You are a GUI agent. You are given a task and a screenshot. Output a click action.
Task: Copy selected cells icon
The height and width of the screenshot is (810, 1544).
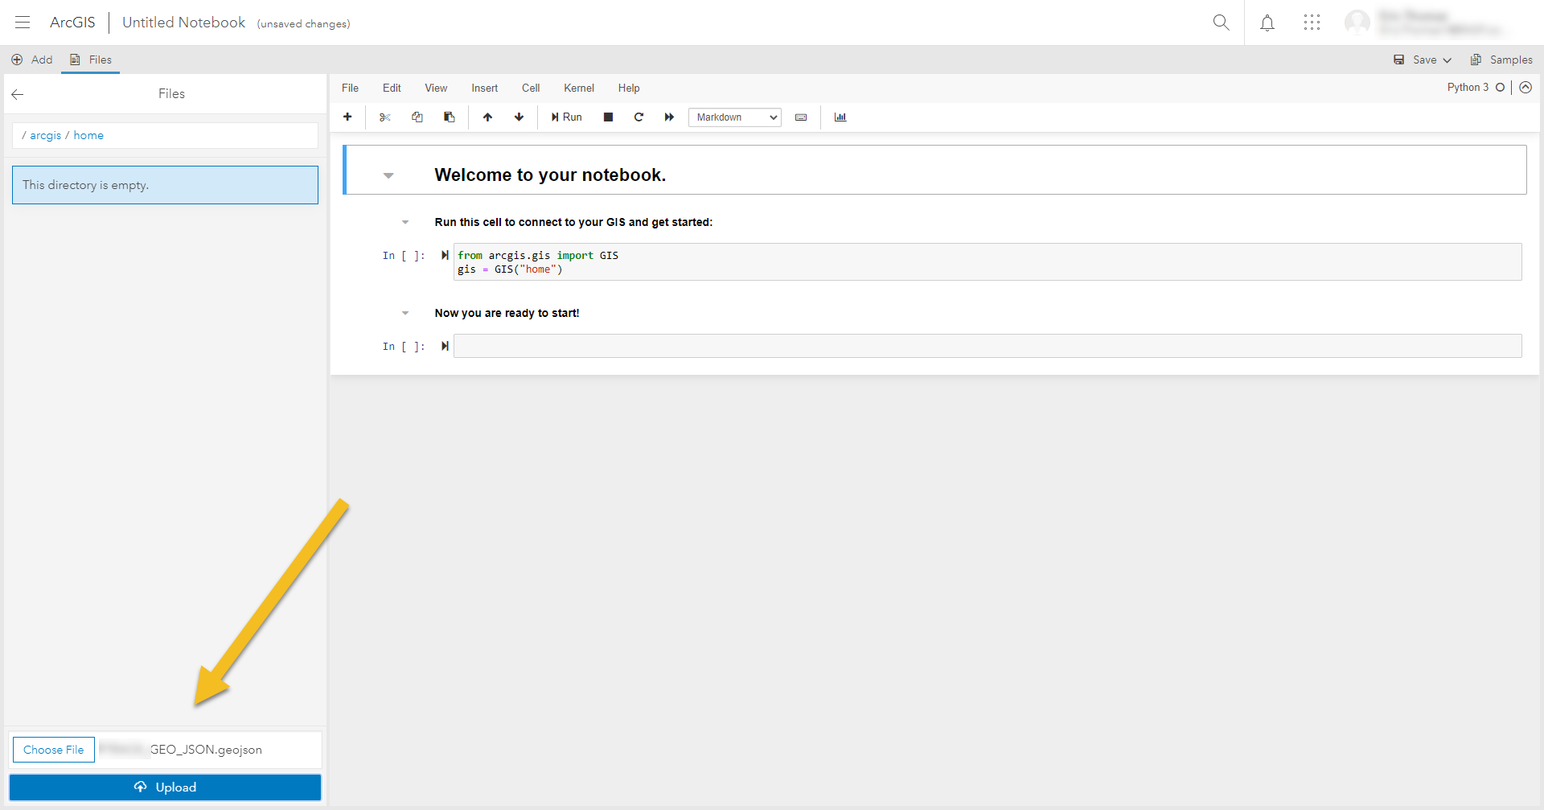pos(417,117)
